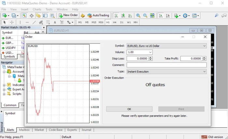
Task: Increase the Stop Loss value with up arrow
Action: point(150,57)
